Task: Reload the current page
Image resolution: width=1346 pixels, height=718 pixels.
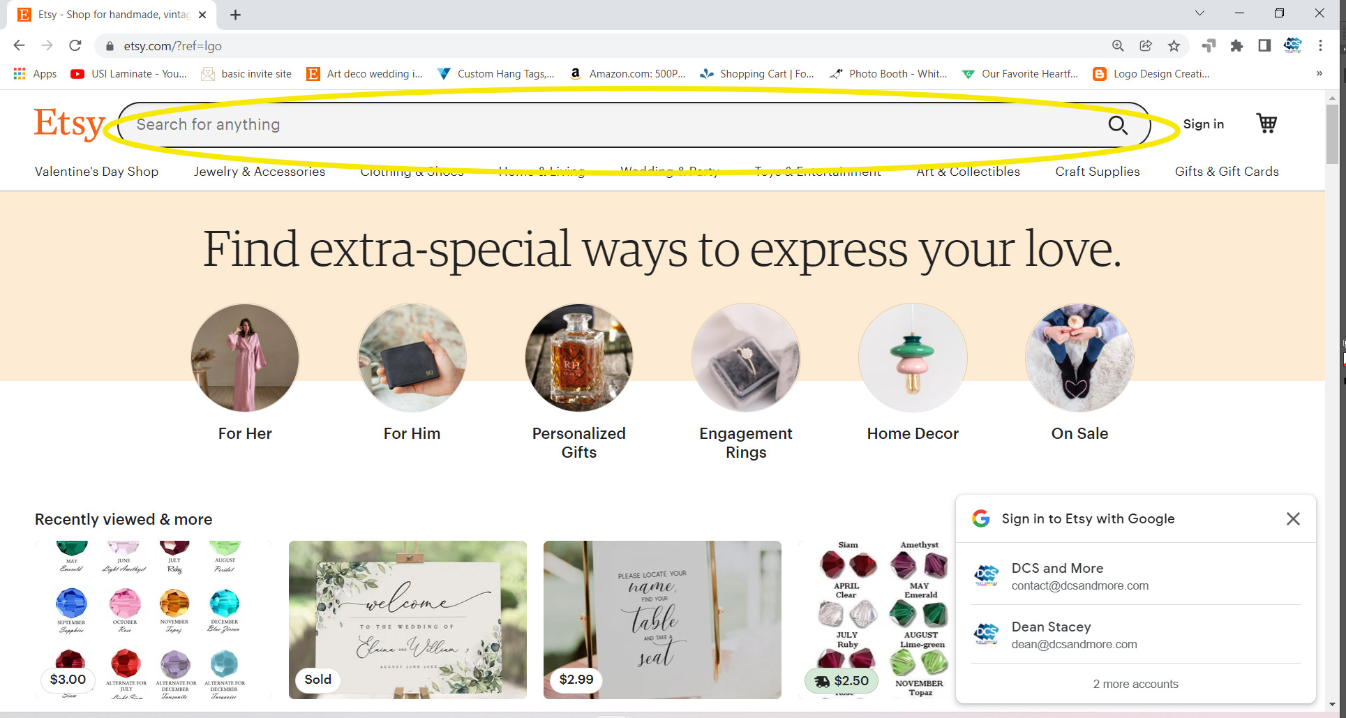Action: [75, 46]
